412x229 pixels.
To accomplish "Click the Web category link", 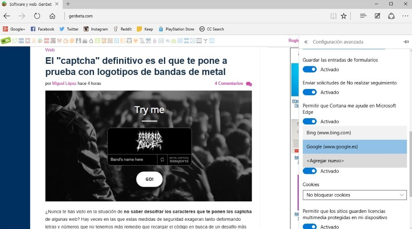I will [50, 50].
